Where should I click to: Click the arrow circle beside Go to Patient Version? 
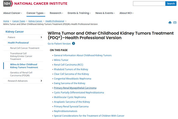(x=74, y=44)
